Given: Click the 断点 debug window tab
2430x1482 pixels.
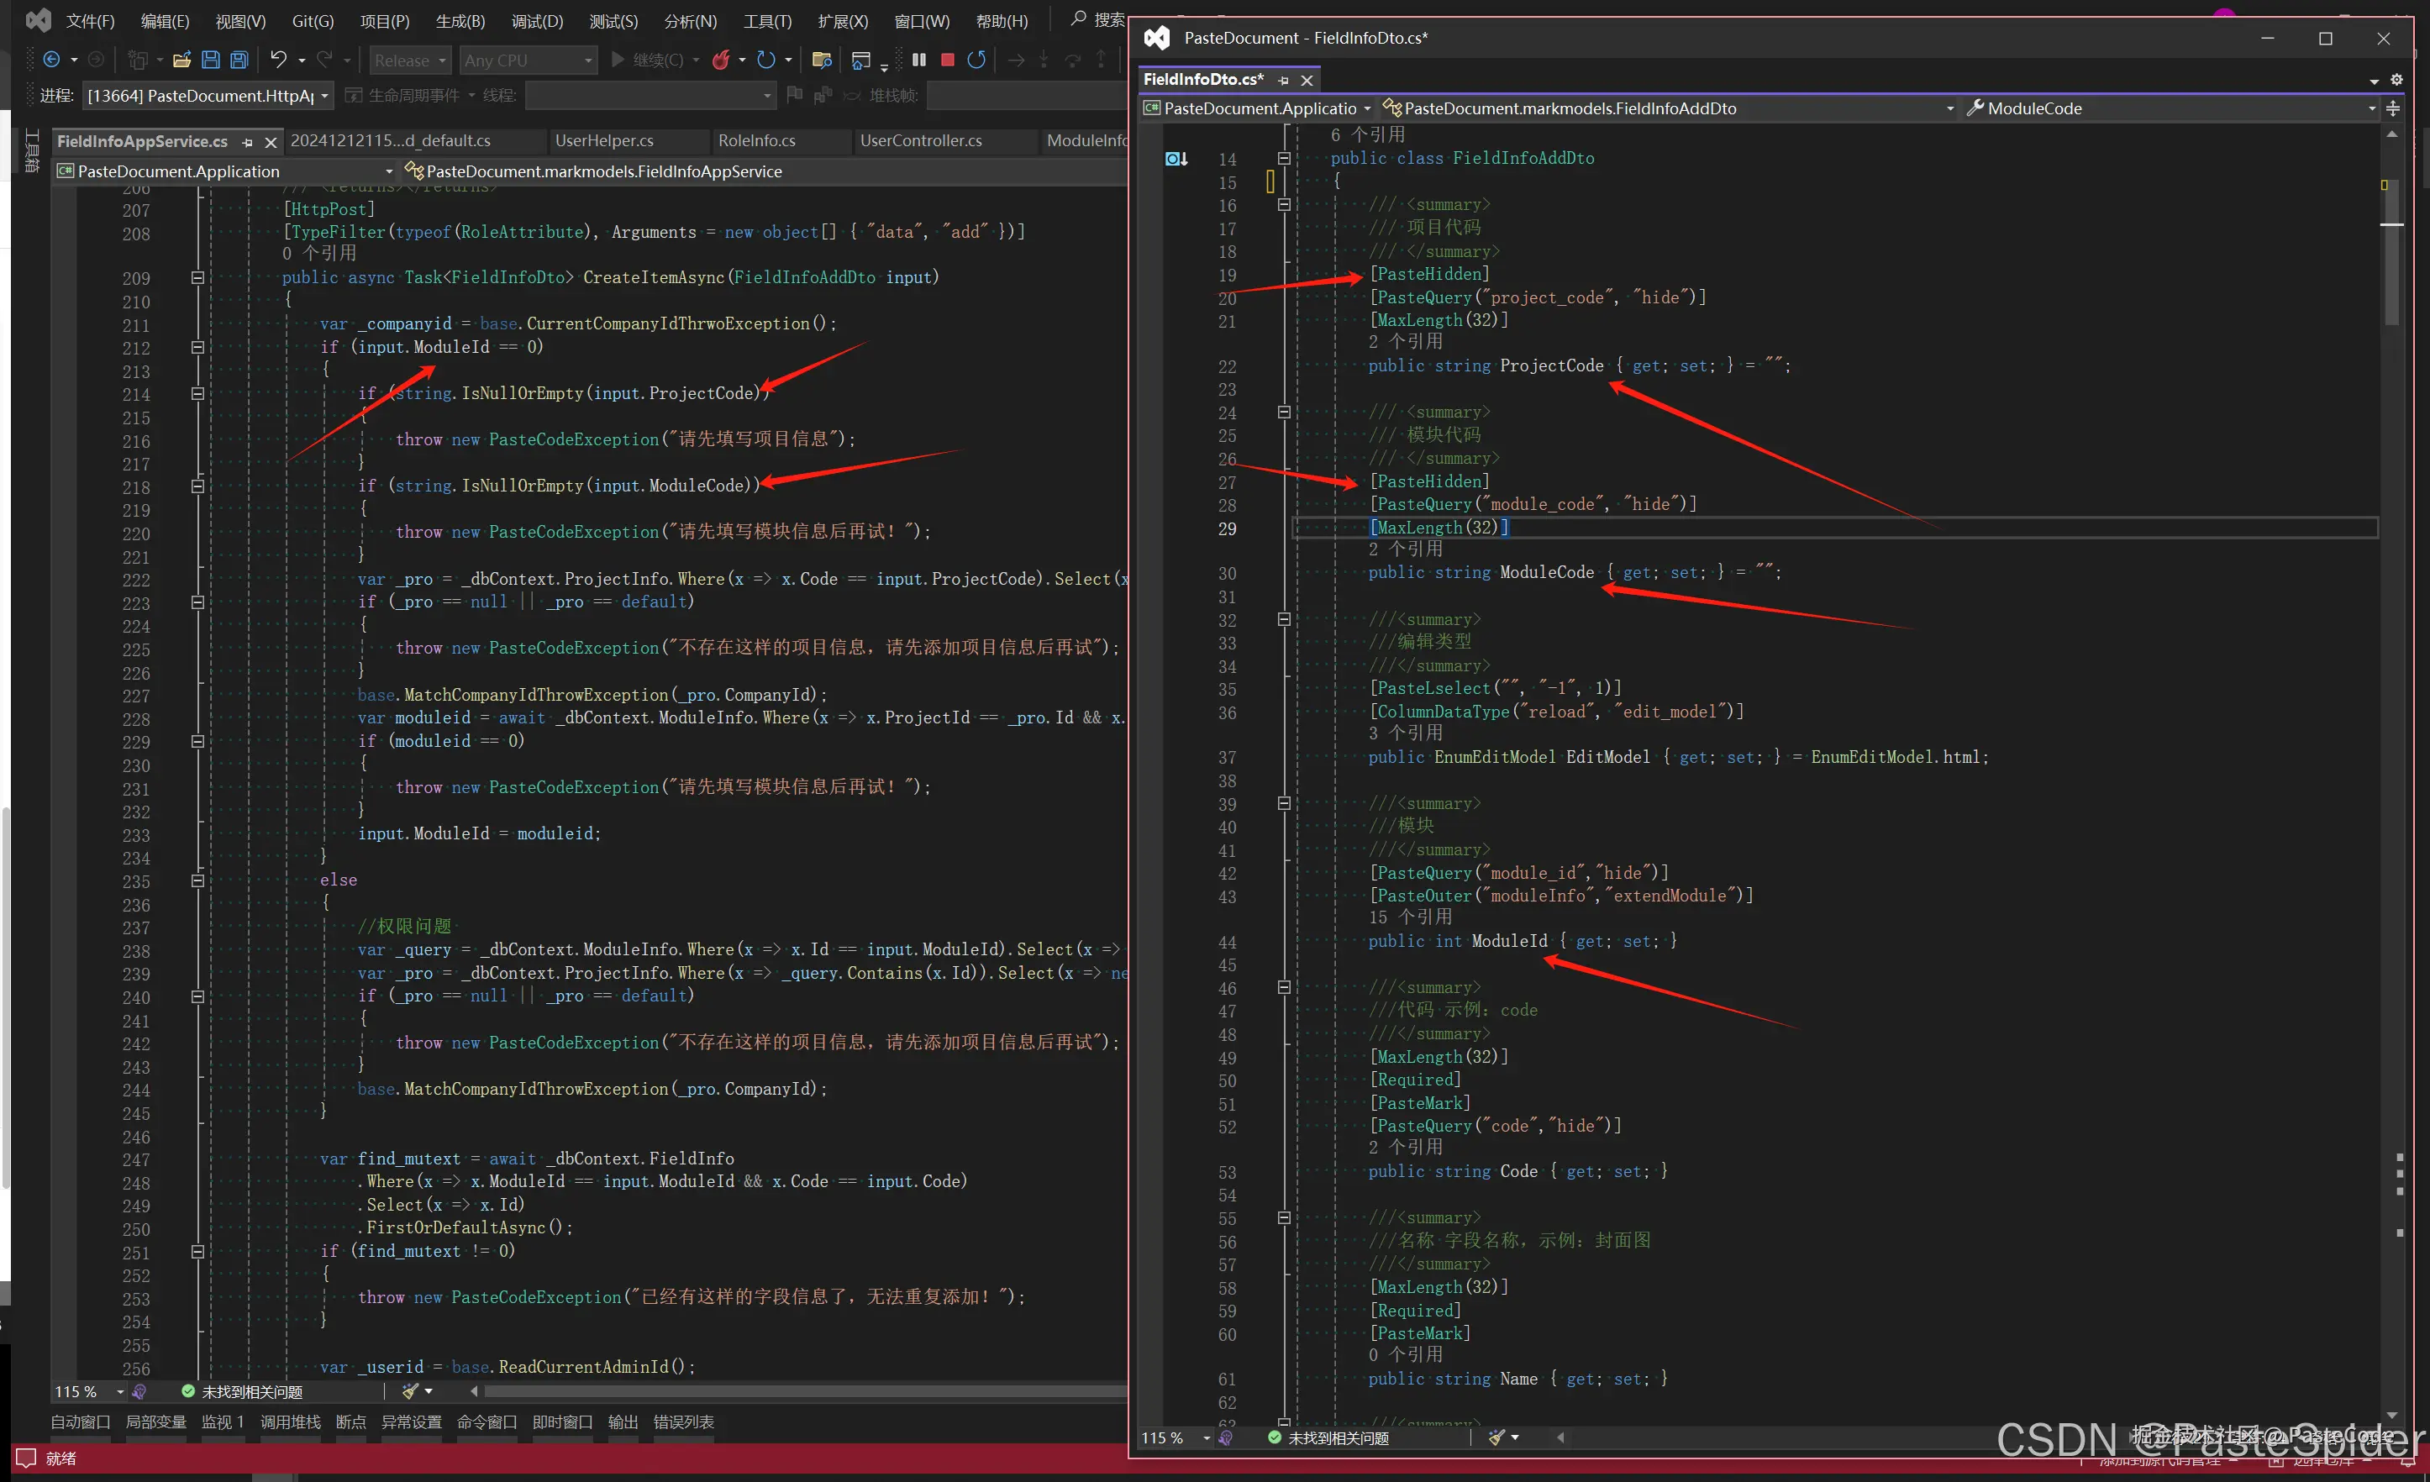Looking at the screenshot, I should click(350, 1422).
